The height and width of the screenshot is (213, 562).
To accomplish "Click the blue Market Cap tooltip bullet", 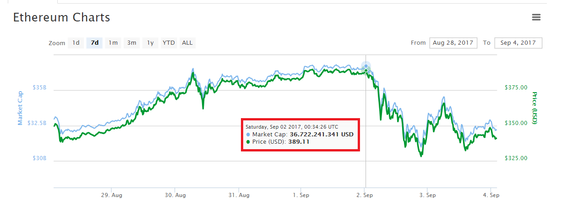I will click(248, 135).
